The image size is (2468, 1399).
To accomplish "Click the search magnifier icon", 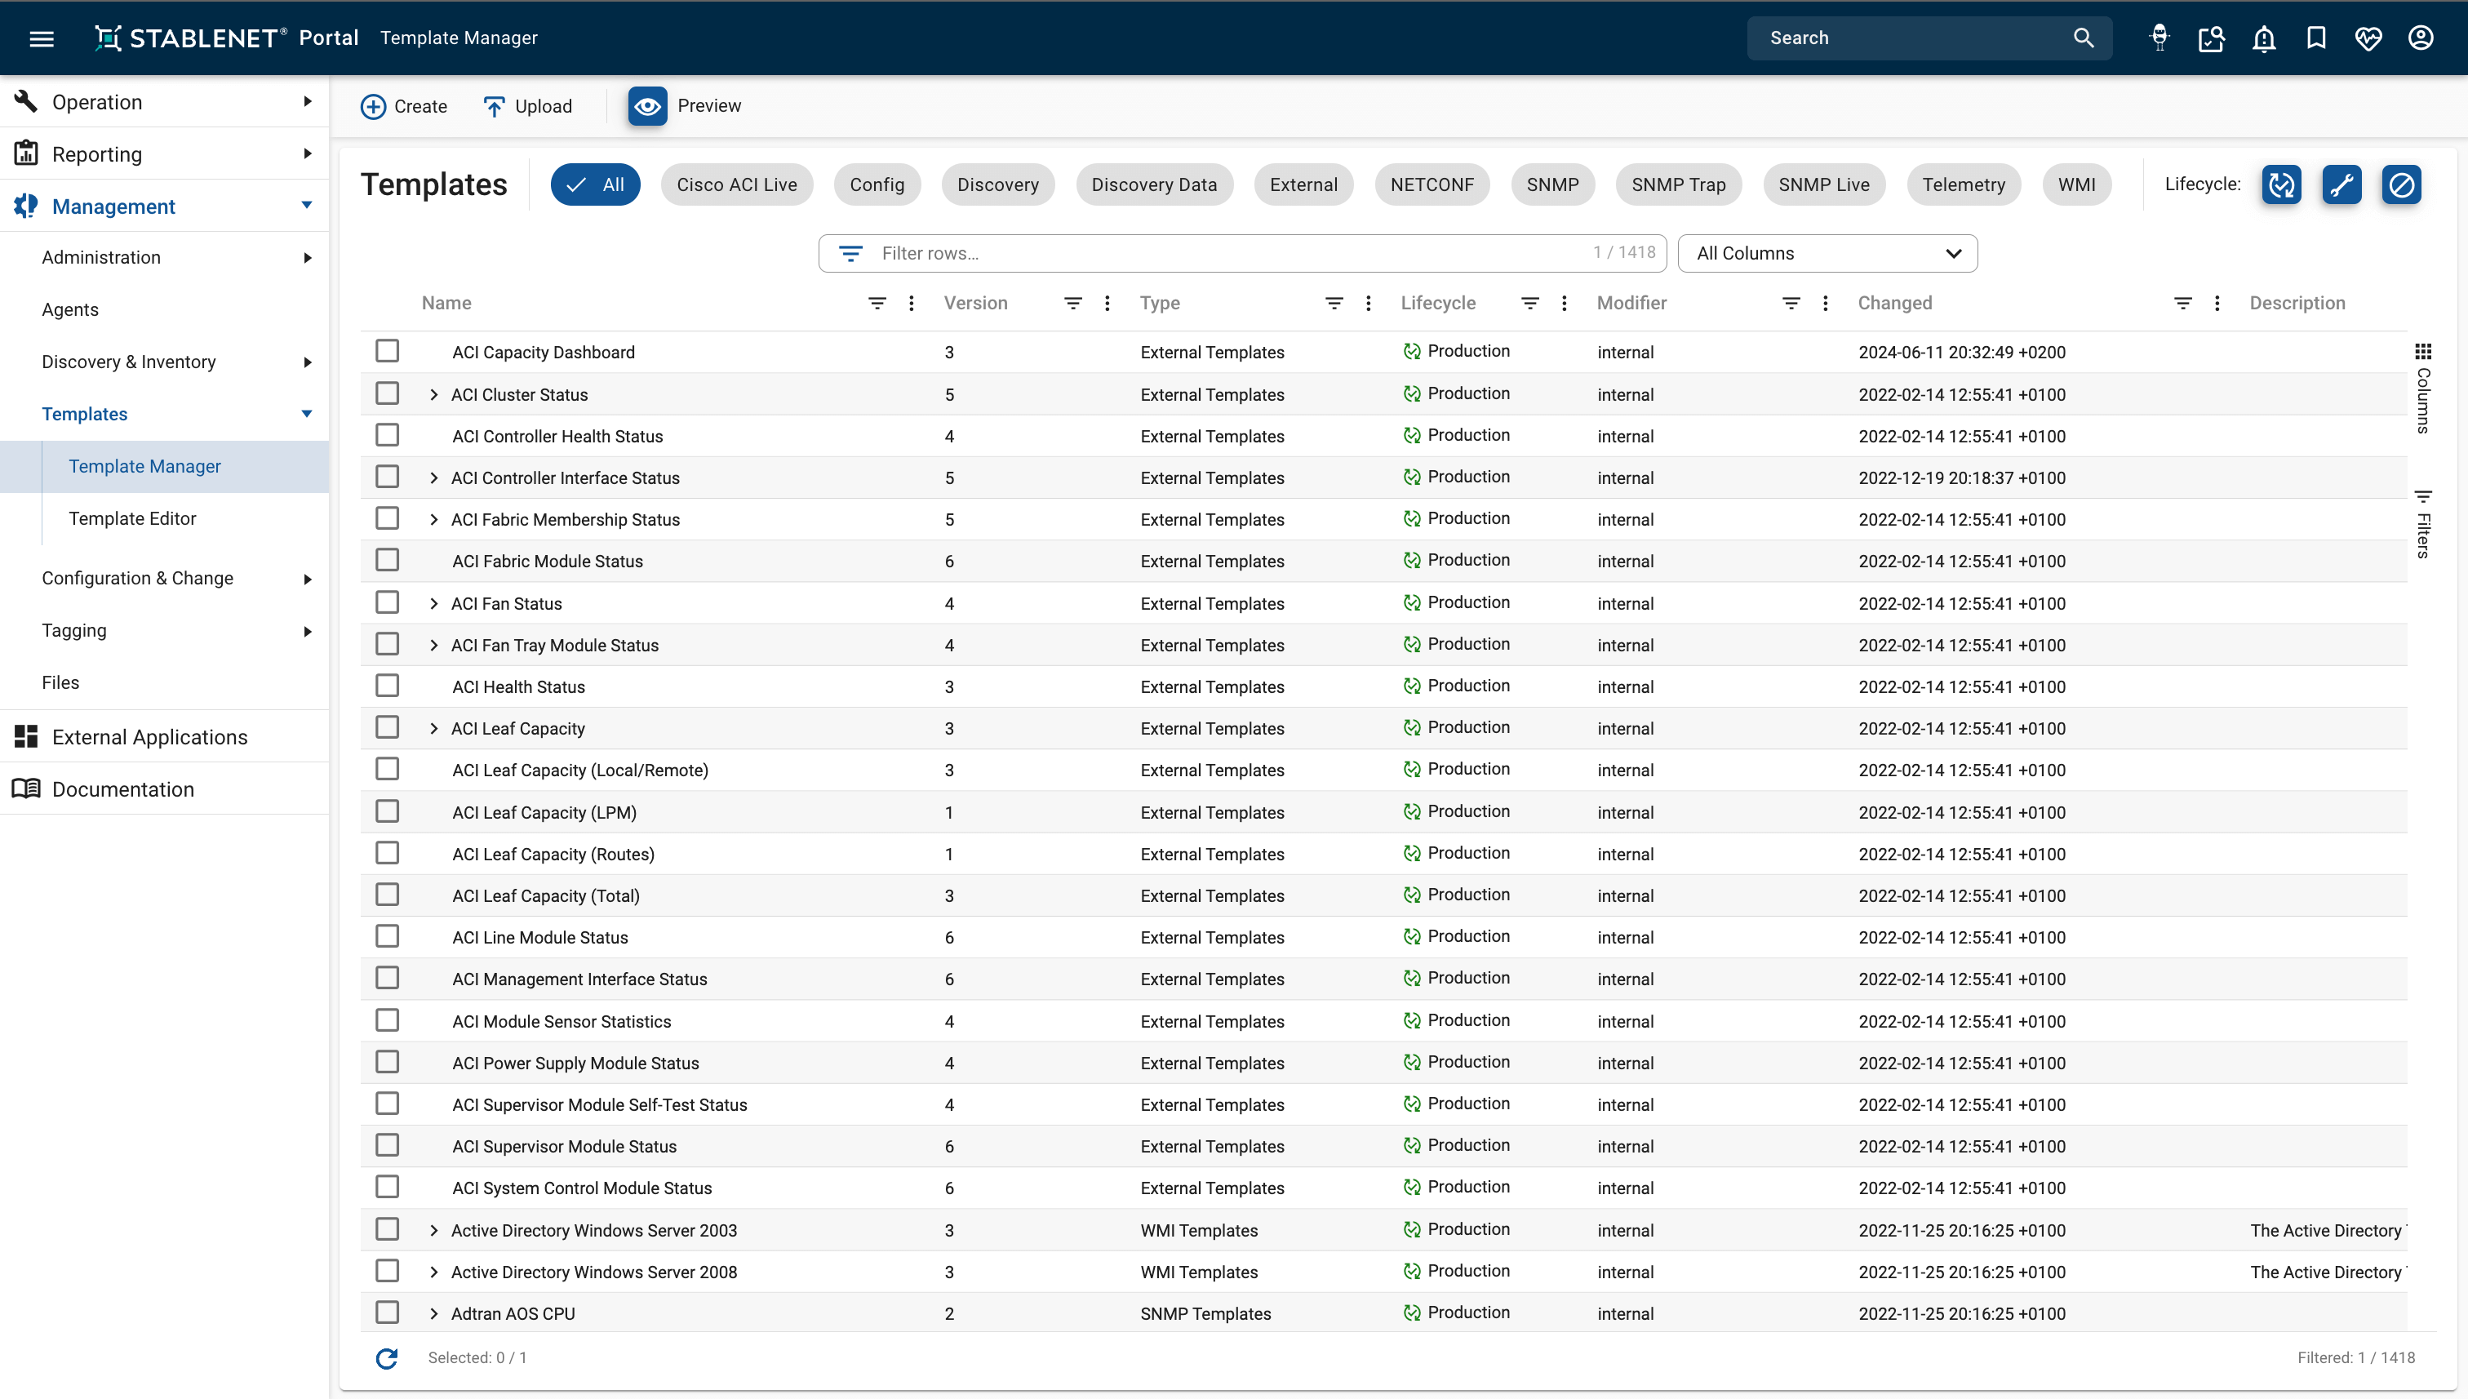I will click(2083, 38).
